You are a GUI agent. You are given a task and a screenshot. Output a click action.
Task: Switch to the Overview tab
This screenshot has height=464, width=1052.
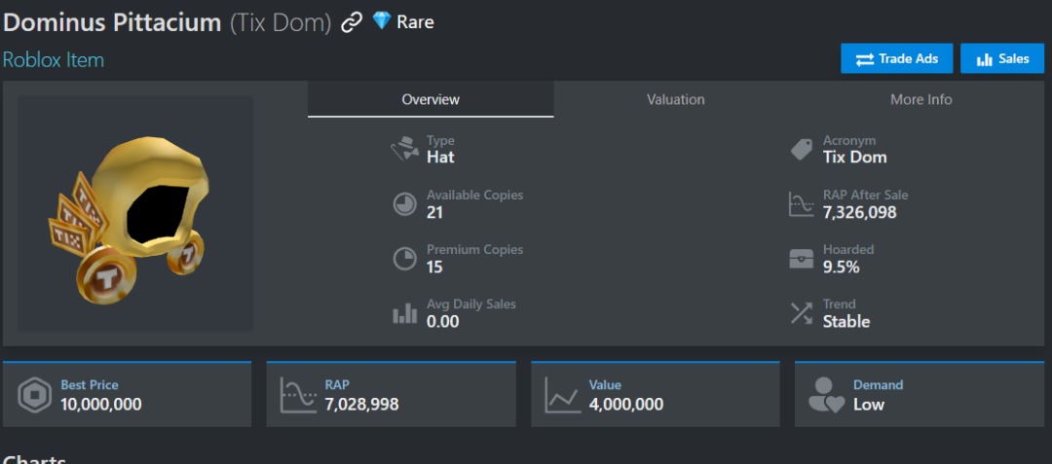click(431, 100)
